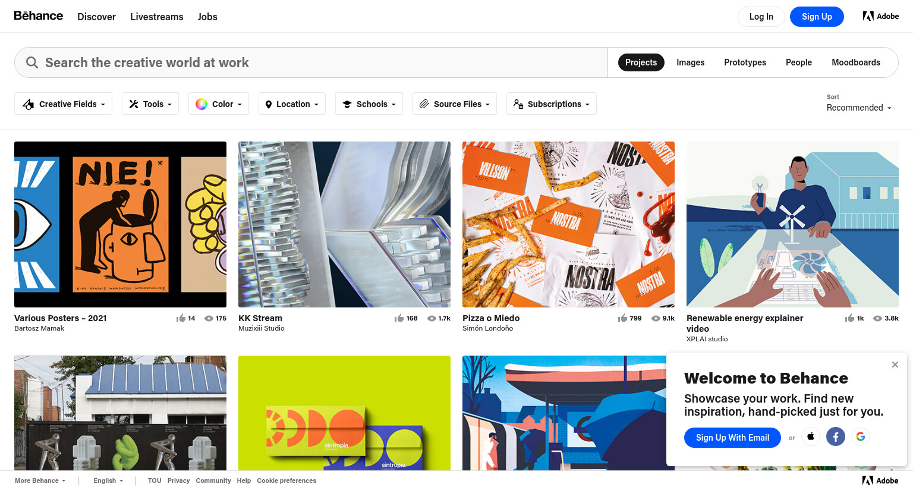The width and height of the screenshot is (913, 490).
Task: Open the KK Stream title link
Action: tap(260, 318)
